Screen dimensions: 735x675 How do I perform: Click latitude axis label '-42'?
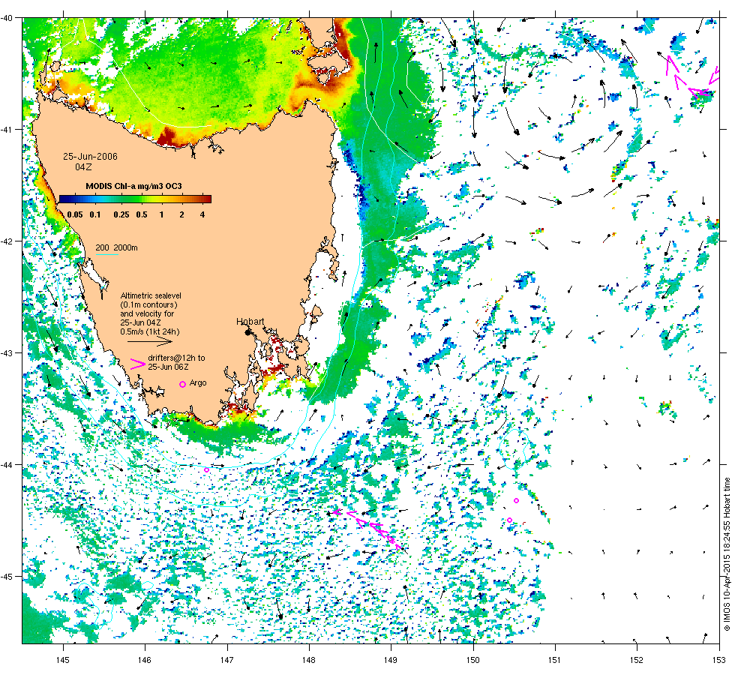tap(7, 241)
